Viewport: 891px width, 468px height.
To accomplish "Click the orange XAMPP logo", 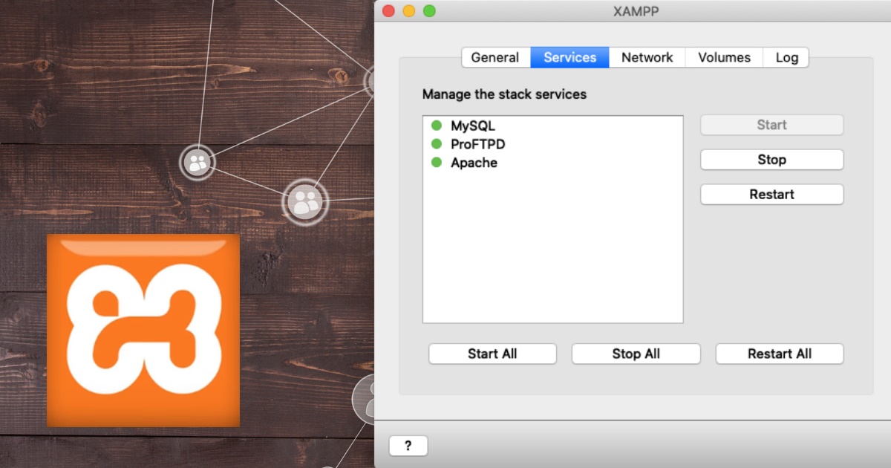I will pyautogui.click(x=143, y=331).
